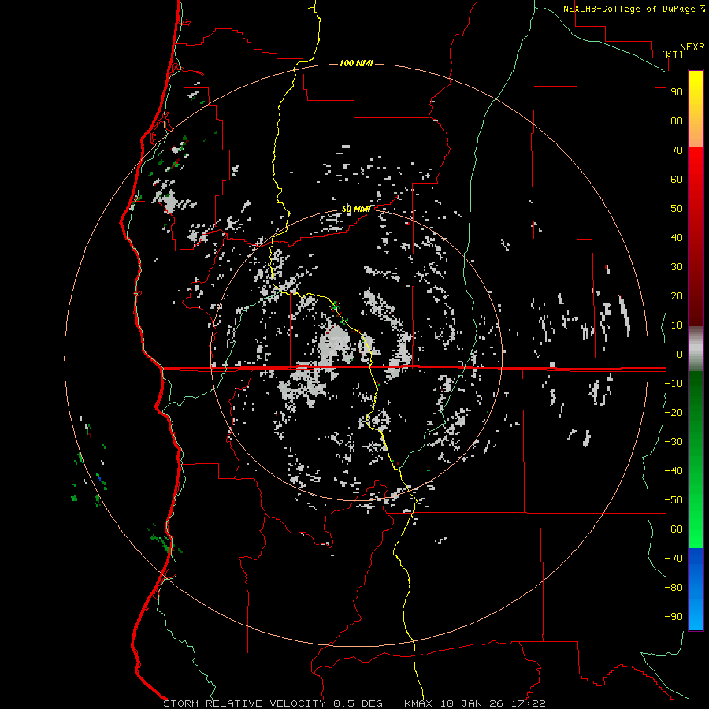Image resolution: width=709 pixels, height=709 pixels.
Task: Click the -50 value on the velocity scale
Action: [674, 500]
